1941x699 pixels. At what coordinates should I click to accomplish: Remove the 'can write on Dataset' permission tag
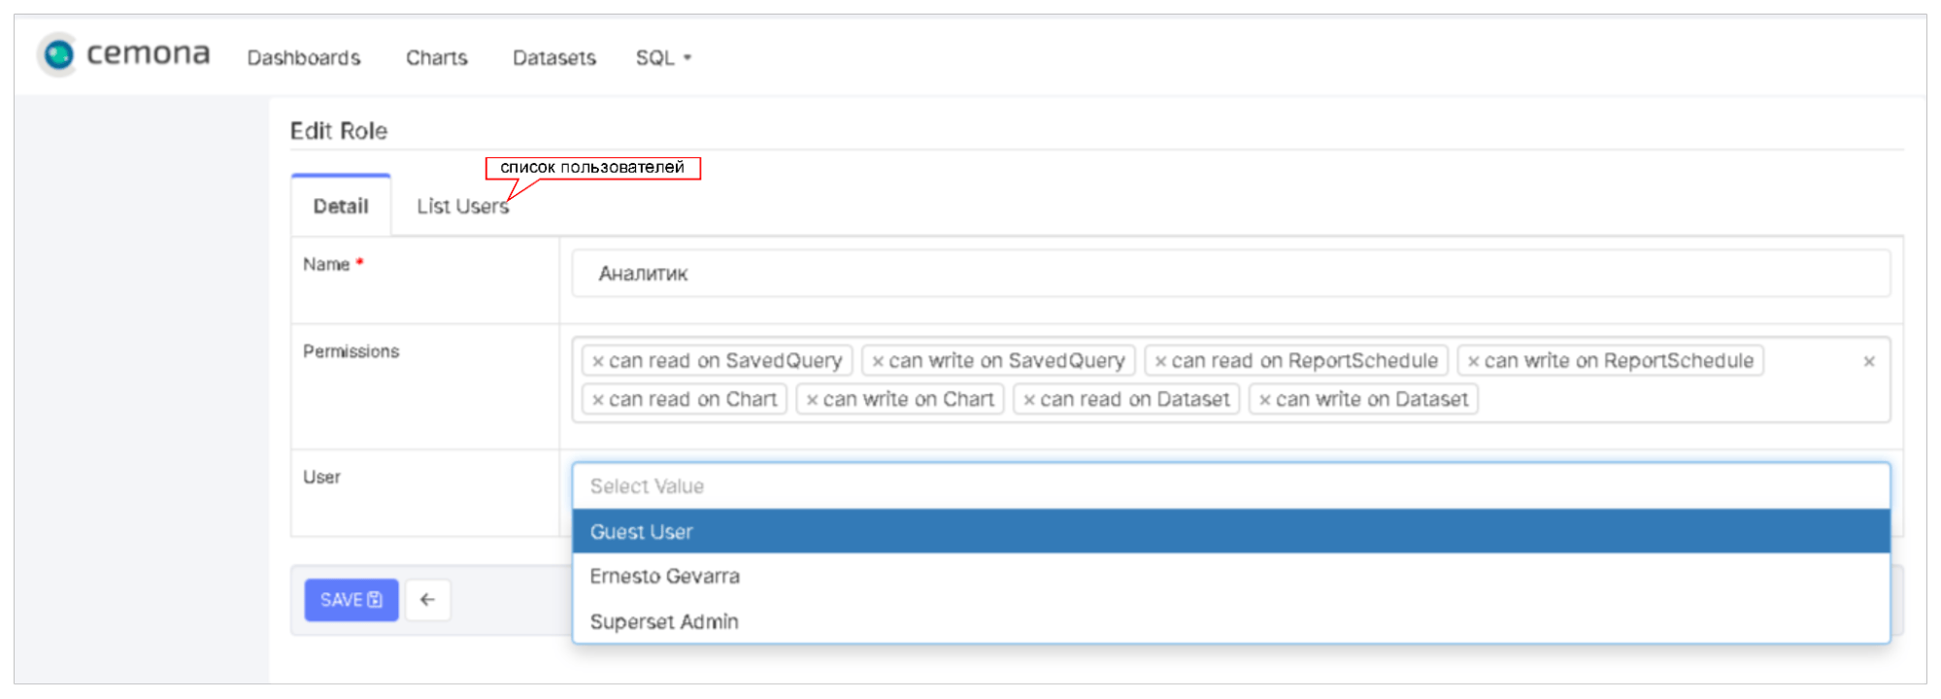coord(1264,400)
